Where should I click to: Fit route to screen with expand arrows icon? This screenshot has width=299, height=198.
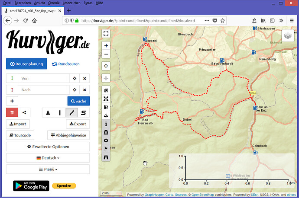106,99
